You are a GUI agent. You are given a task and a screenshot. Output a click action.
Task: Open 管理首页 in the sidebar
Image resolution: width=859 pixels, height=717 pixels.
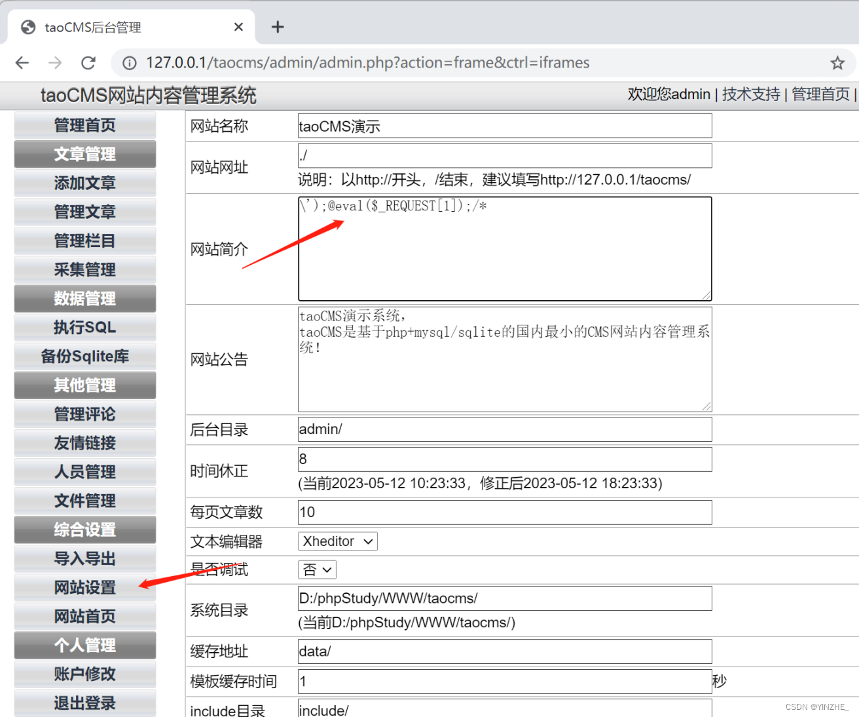(x=85, y=125)
